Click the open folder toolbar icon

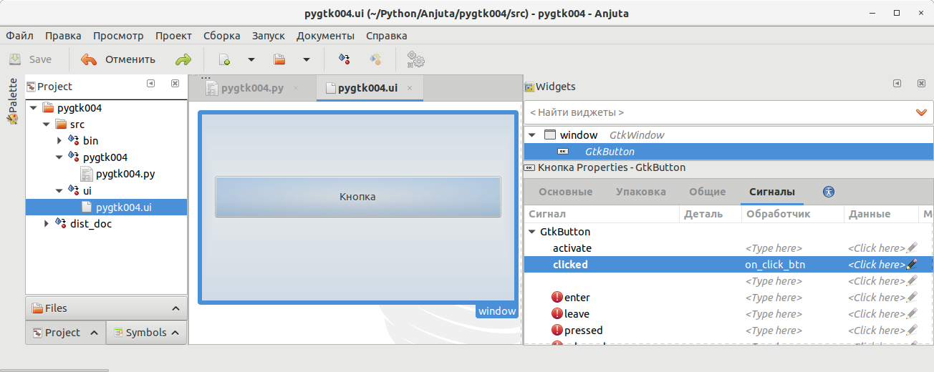click(279, 60)
